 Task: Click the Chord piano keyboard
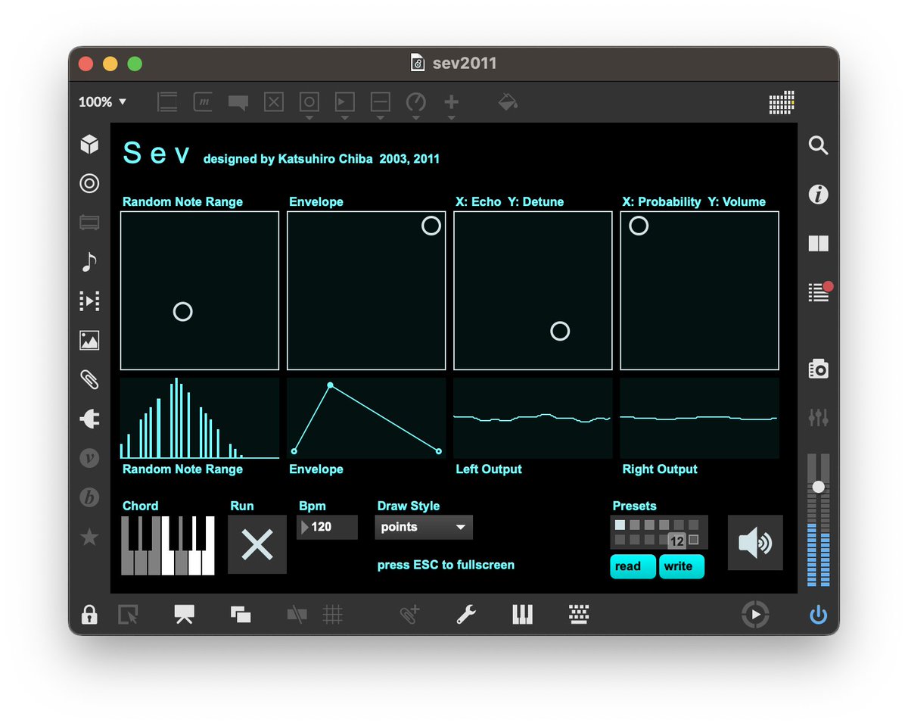pos(168,546)
